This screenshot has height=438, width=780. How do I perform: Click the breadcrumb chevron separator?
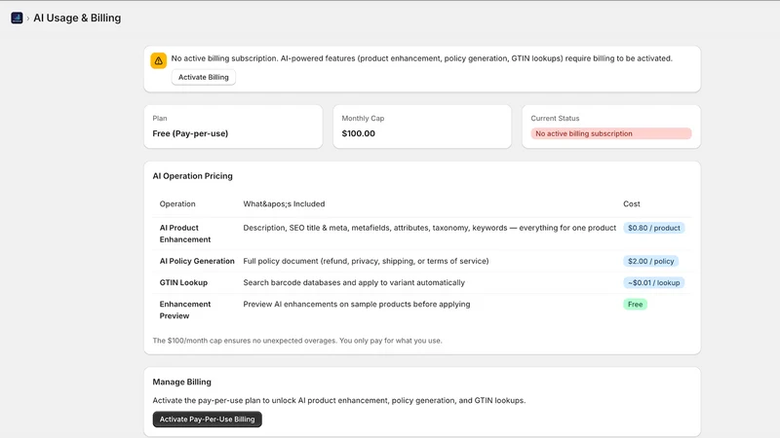28,18
